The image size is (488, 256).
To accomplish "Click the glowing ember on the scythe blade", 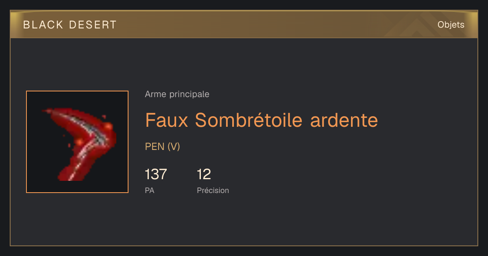I will pos(108,127).
